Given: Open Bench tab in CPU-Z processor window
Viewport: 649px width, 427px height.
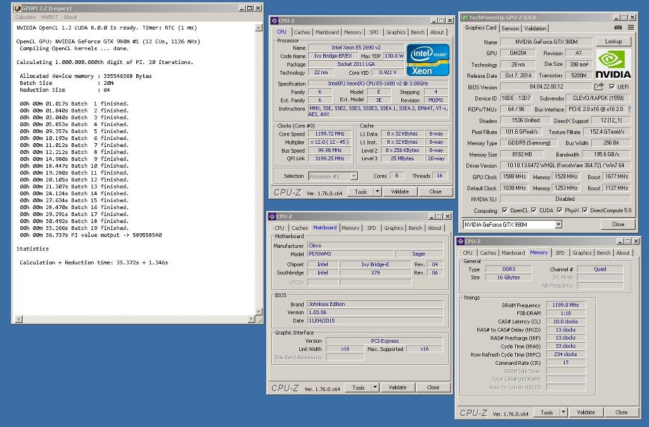Looking at the screenshot, I should (x=417, y=32).
